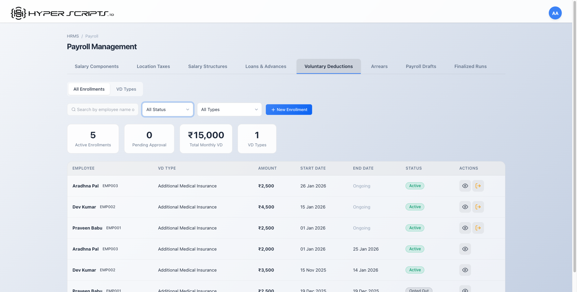Click the Active Enrollments stat card

pyautogui.click(x=93, y=139)
